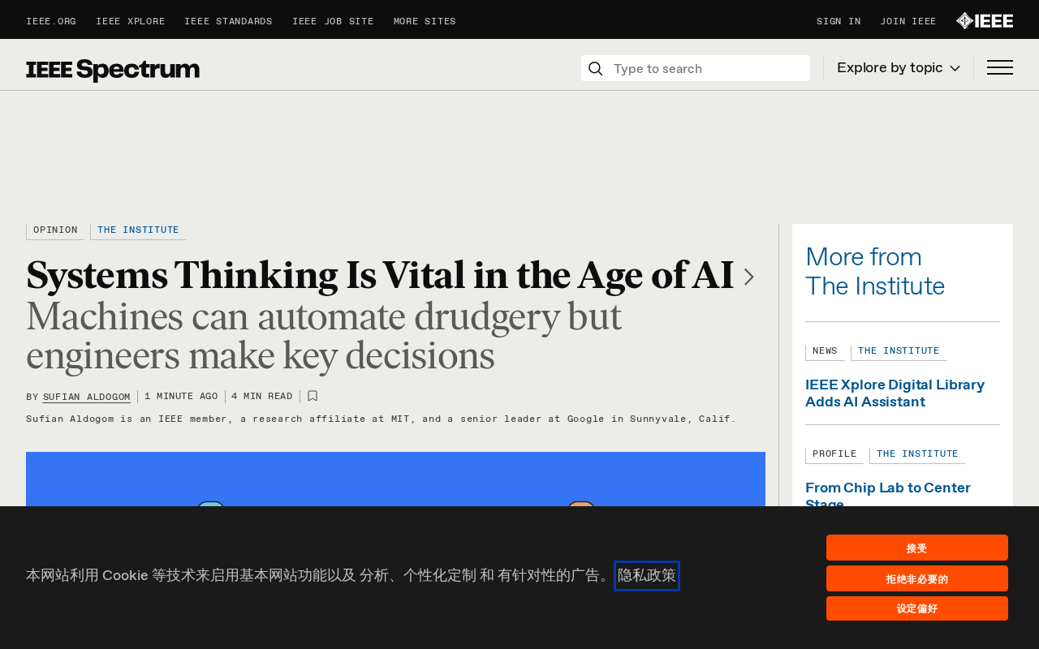Go to IEEE STANDARDS site
Viewport: 1039px width, 649px height.
228,22
